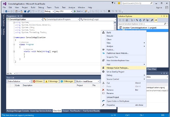
Task: Select Open Folder in File Explorer
Action: pyautogui.click(x=124, y=101)
